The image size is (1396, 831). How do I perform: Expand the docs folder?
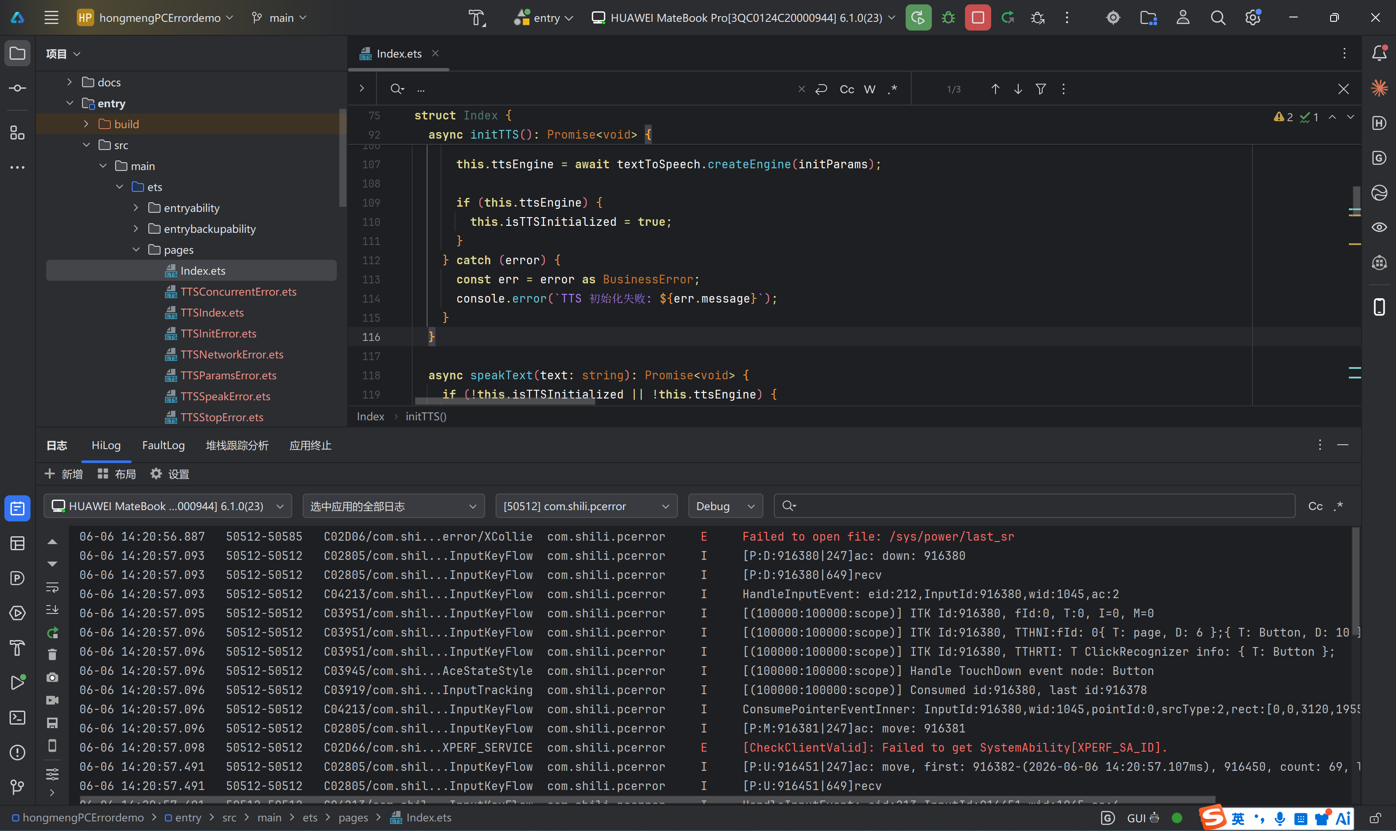click(x=69, y=82)
